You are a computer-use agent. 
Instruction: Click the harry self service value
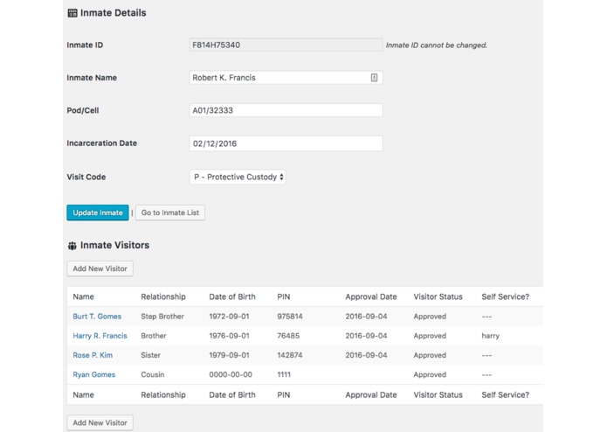click(x=491, y=336)
